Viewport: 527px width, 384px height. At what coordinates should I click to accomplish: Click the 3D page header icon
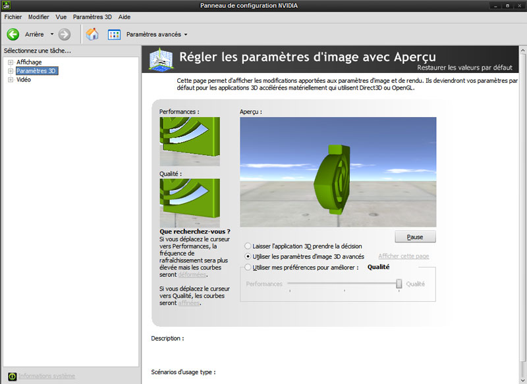161,59
